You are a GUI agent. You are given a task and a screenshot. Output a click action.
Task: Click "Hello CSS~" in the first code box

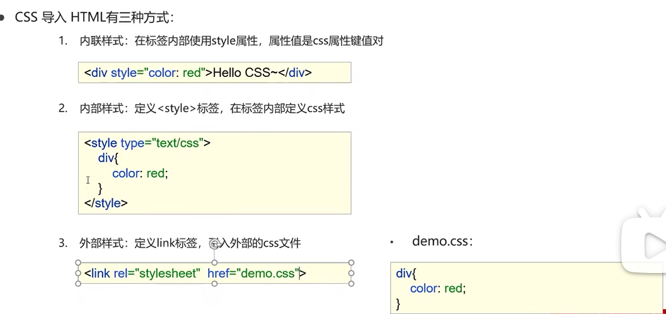pos(244,73)
